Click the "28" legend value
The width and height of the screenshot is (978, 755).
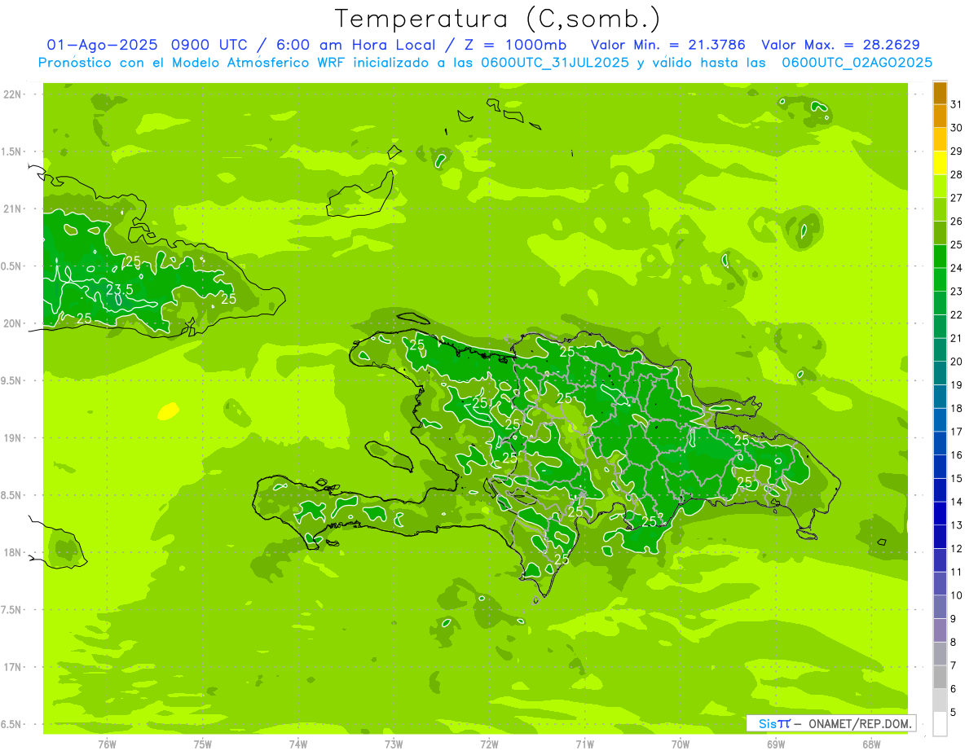tap(957, 174)
